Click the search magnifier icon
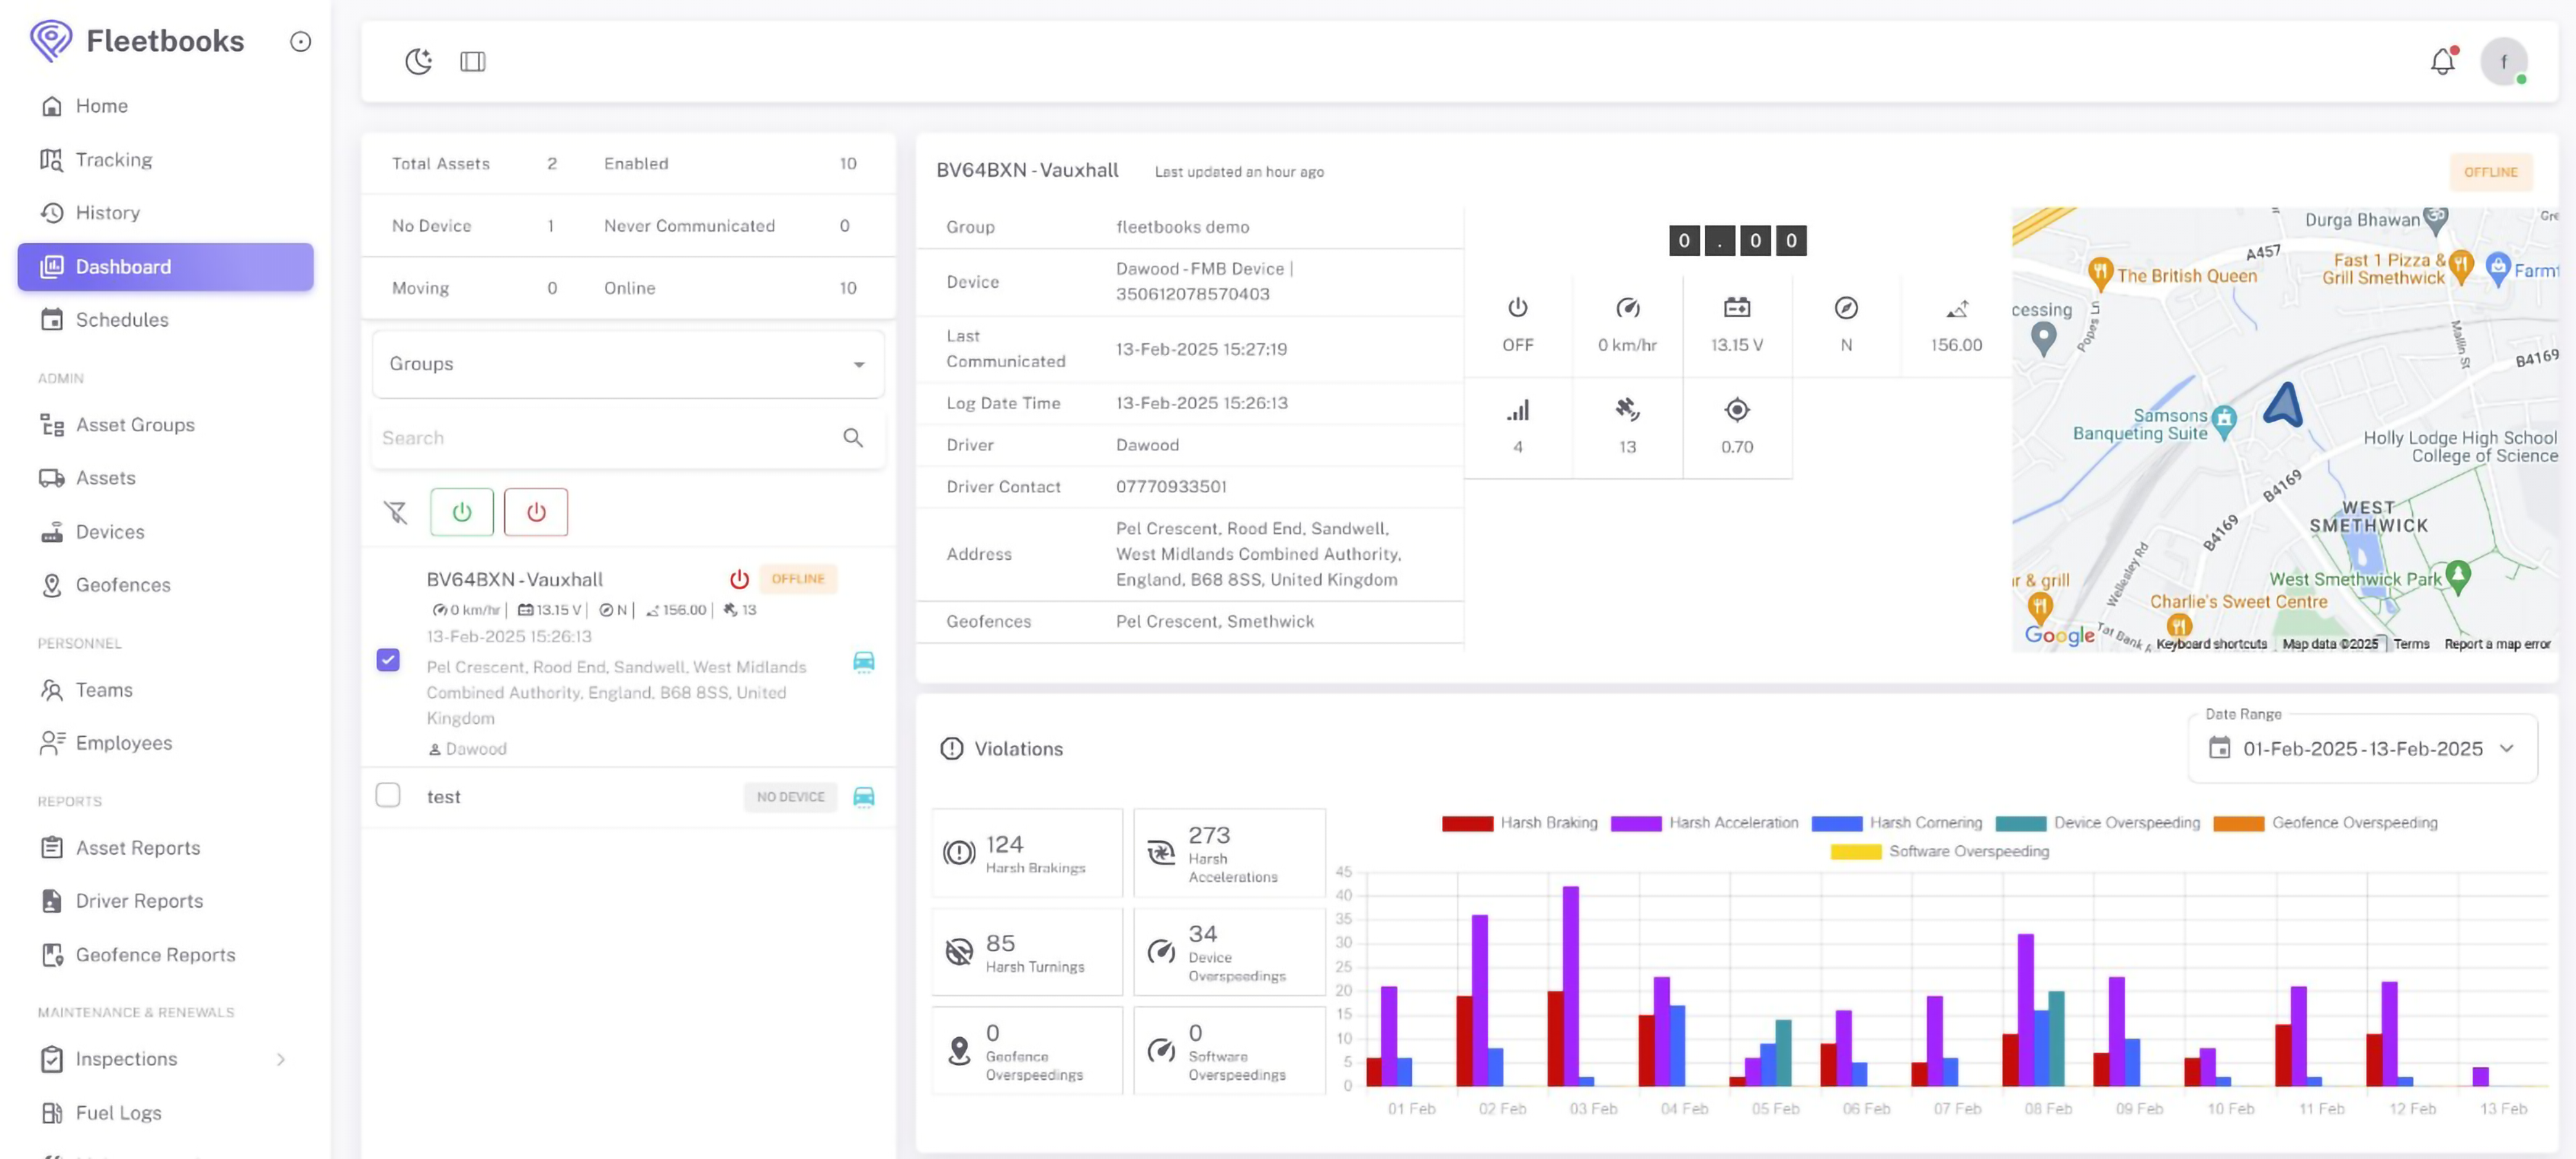The width and height of the screenshot is (2576, 1159). tap(853, 438)
